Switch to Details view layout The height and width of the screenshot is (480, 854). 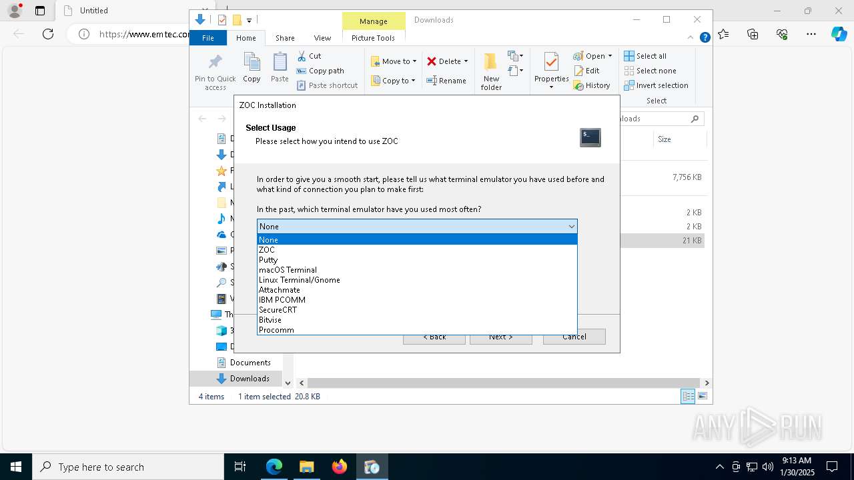[688, 397]
